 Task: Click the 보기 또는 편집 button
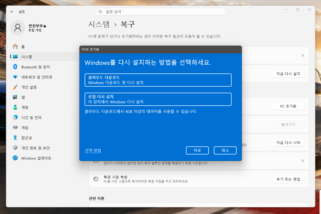click(288, 179)
